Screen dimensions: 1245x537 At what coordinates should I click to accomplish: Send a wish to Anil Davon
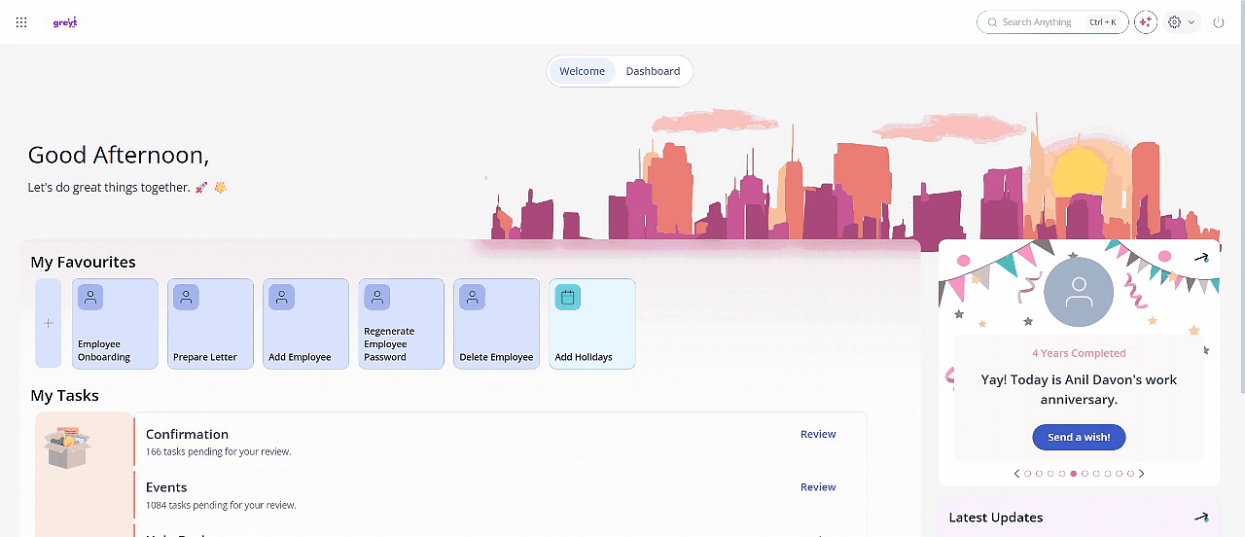point(1079,437)
